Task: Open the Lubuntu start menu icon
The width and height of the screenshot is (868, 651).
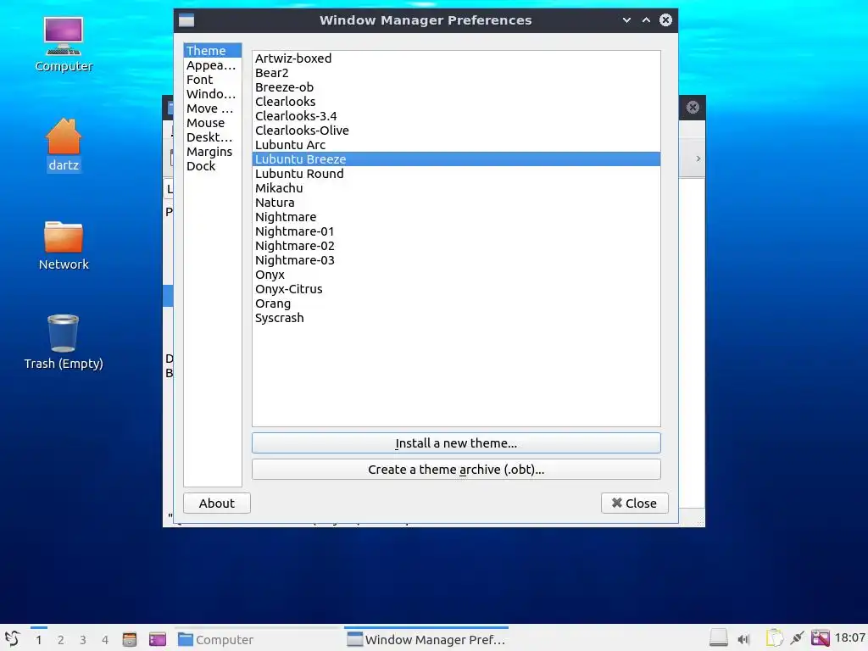Action: (x=12, y=639)
